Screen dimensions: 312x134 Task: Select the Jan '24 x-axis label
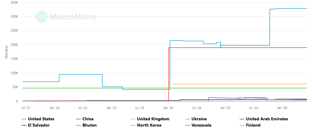tap(168, 108)
